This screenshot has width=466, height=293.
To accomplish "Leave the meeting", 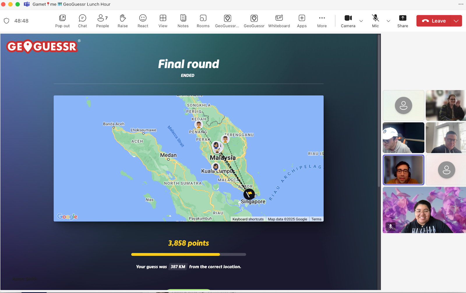I will click(434, 21).
